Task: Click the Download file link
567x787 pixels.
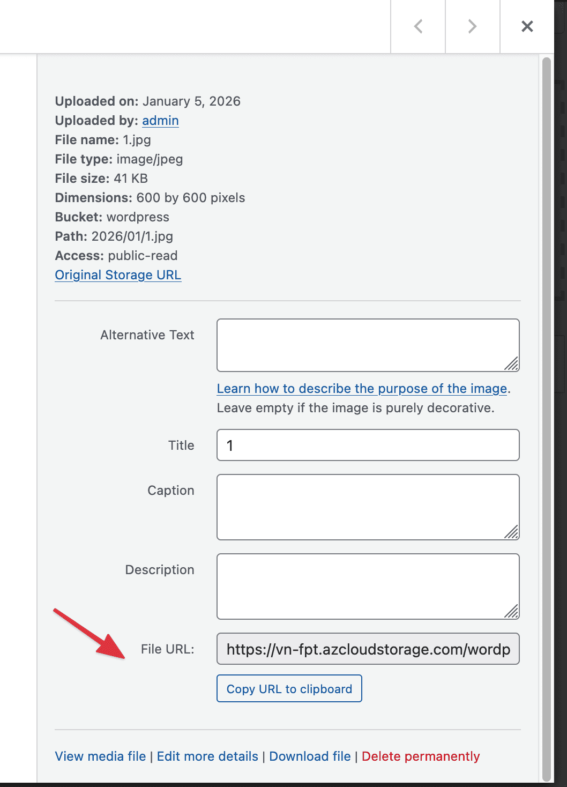Action: (310, 756)
